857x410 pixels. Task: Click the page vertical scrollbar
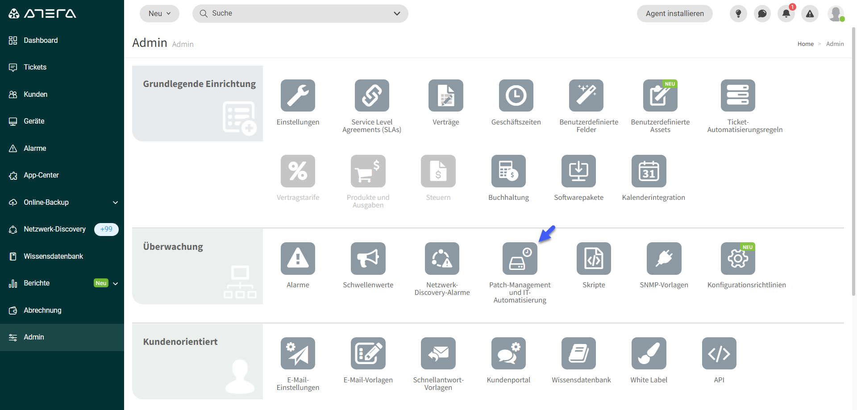pos(853,161)
